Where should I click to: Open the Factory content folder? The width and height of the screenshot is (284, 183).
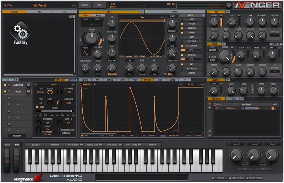(x=21, y=33)
